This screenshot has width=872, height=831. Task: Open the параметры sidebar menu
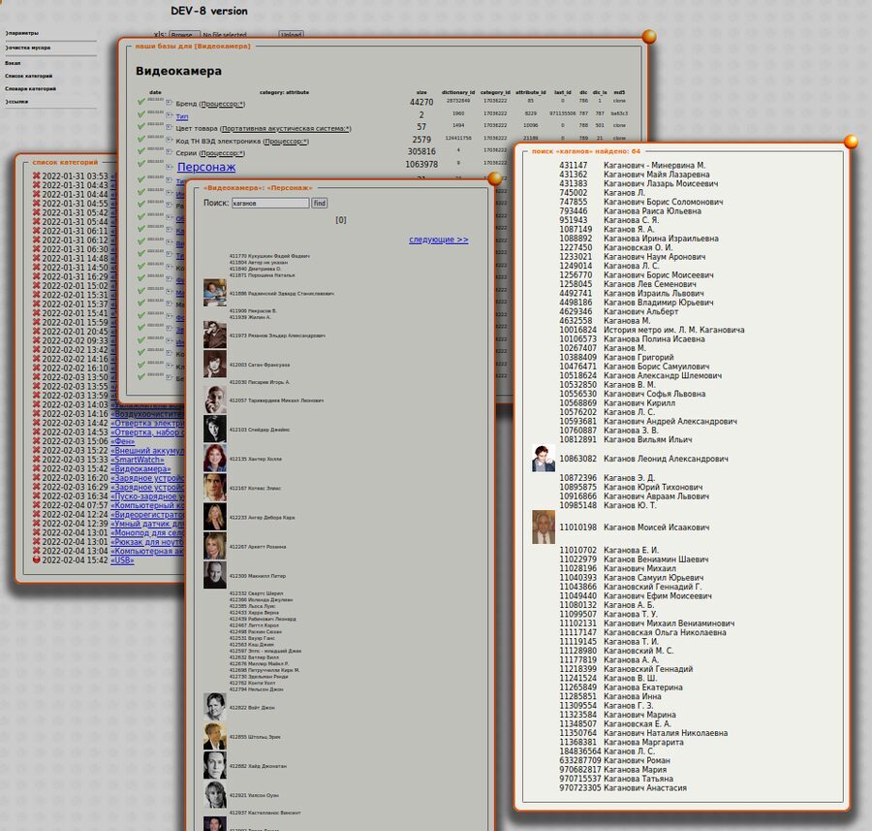[22, 33]
